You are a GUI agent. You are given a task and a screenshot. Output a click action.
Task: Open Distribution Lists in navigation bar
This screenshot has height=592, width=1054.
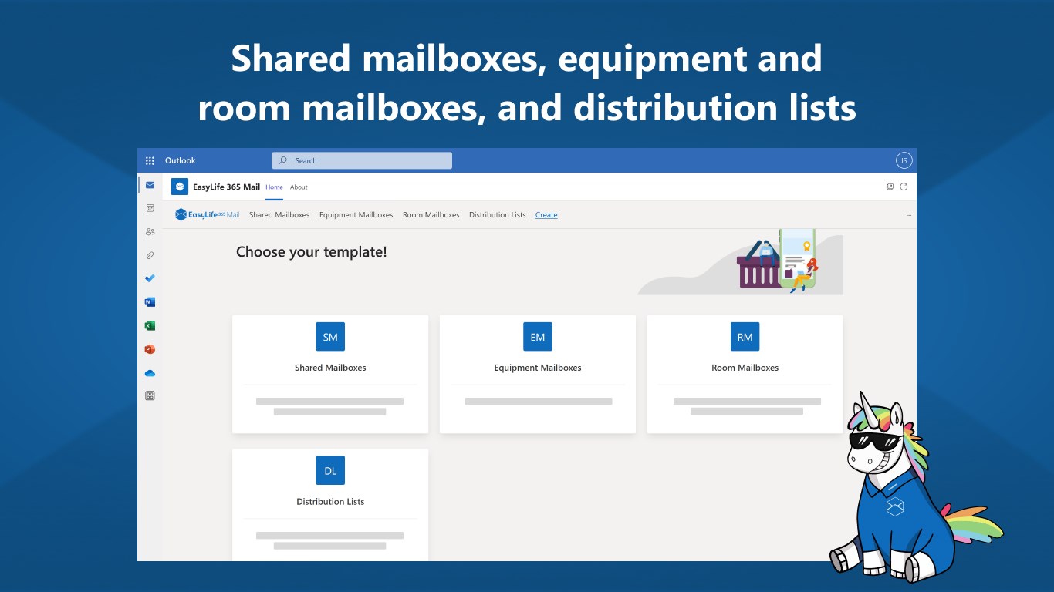coord(498,215)
